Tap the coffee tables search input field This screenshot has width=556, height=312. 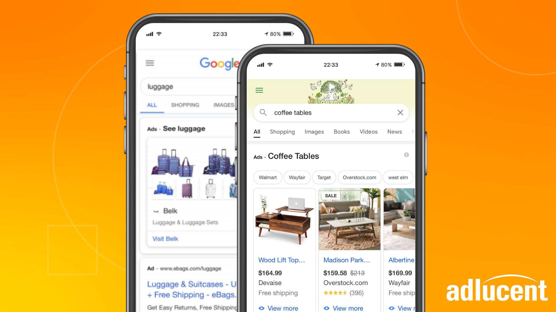[331, 112]
